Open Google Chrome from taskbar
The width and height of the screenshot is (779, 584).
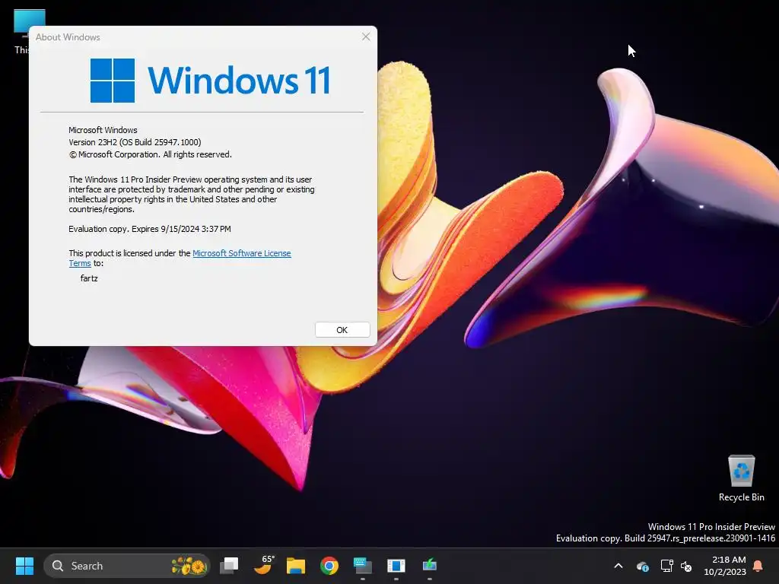(329, 566)
